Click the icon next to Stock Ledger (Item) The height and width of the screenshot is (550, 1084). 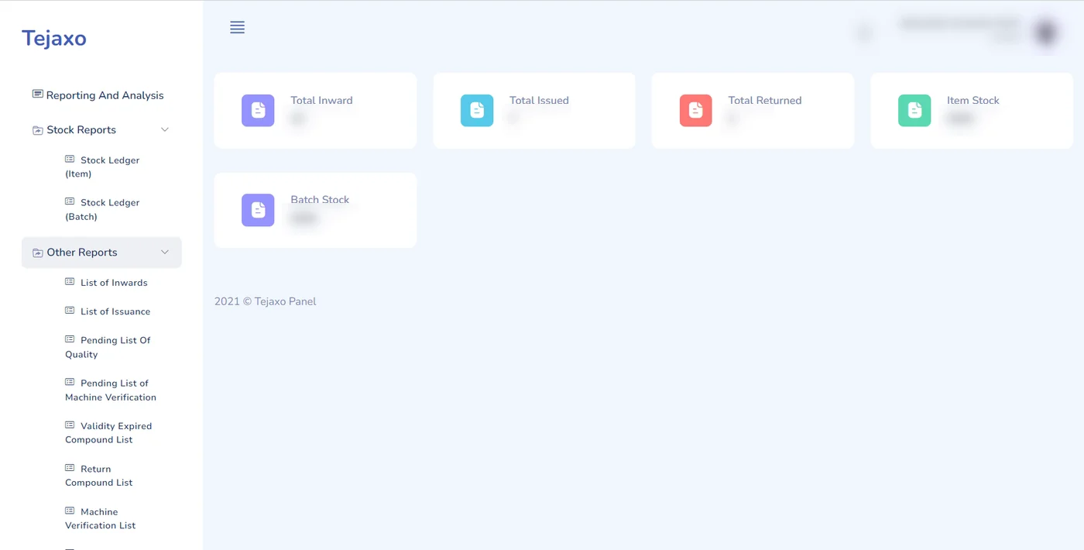point(70,160)
